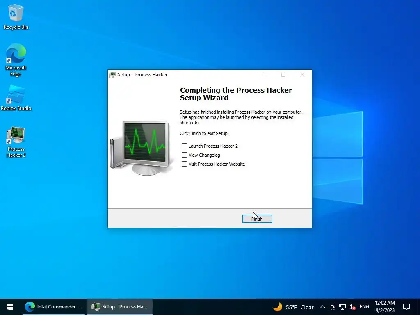
Task: Click Setup - Process Hacker taskbar button
Action: tap(120, 307)
